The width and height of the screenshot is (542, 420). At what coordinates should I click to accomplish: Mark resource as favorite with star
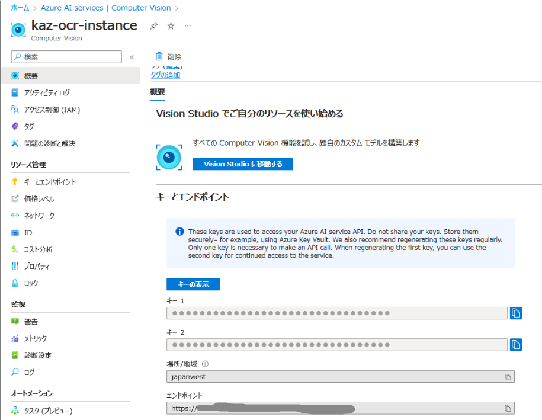[171, 26]
